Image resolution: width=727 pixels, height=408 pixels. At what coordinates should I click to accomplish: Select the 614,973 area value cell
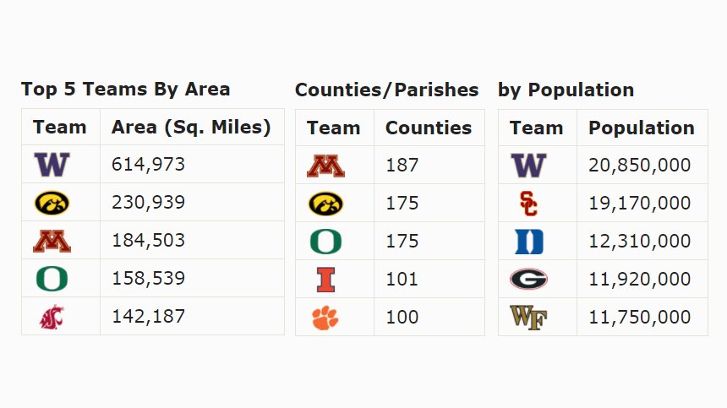(192, 165)
